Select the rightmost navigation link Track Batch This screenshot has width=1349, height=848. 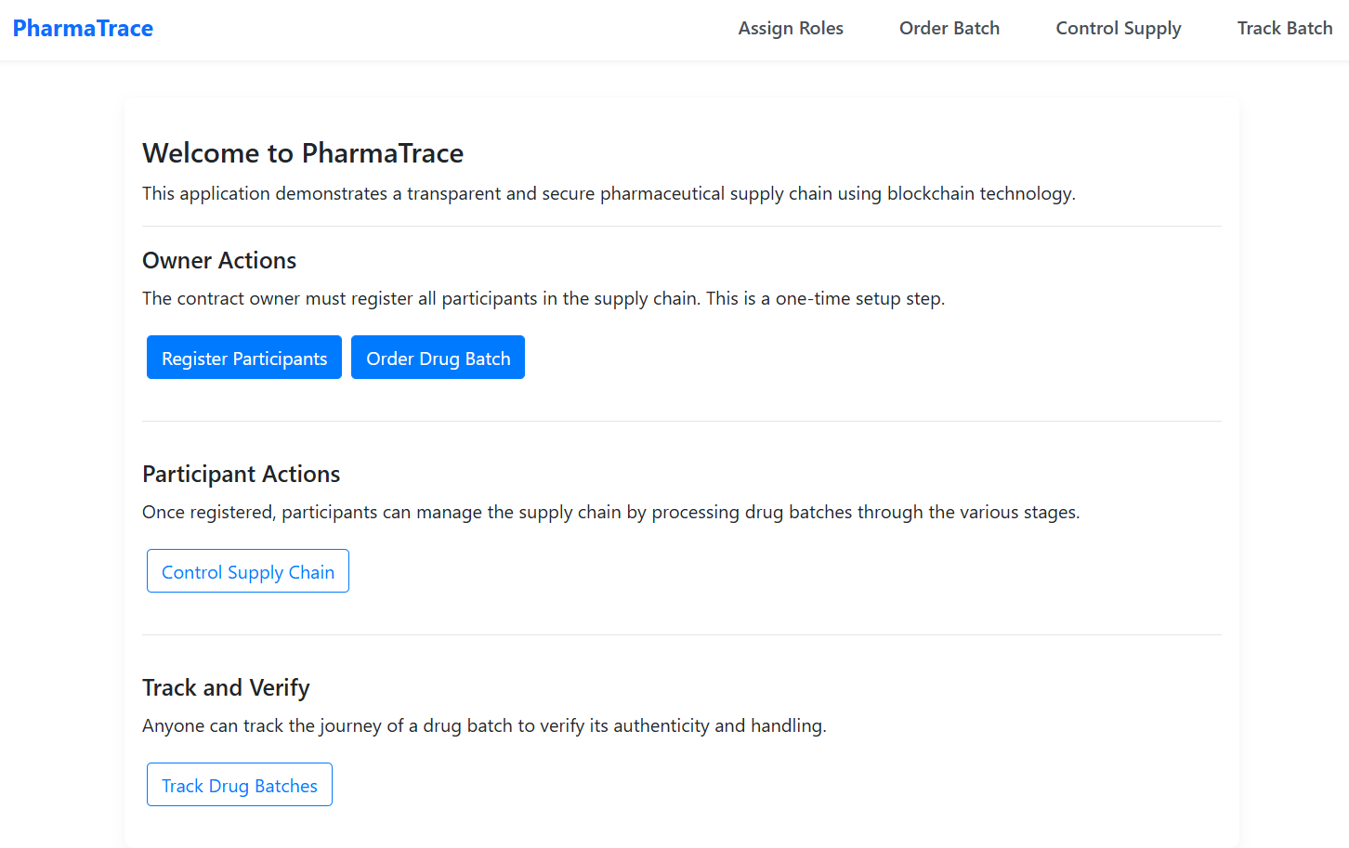[x=1284, y=28]
